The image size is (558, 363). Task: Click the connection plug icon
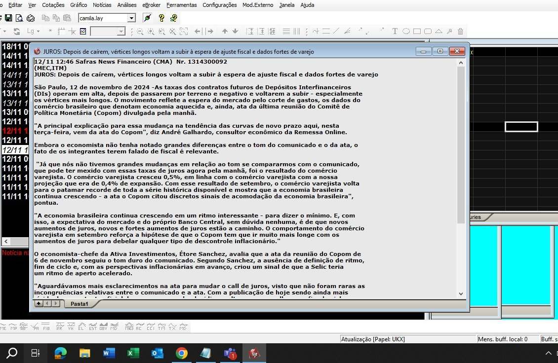(x=147, y=18)
